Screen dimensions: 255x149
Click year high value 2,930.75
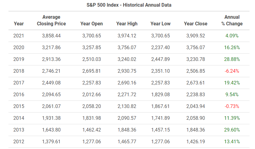[127, 71]
